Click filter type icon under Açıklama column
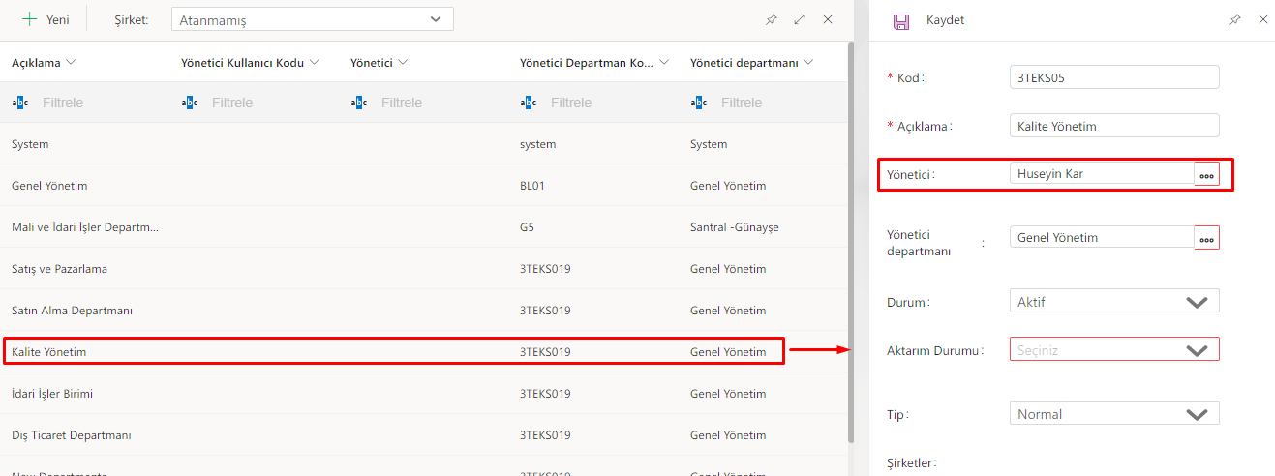The width and height of the screenshot is (1275, 476). (20, 103)
